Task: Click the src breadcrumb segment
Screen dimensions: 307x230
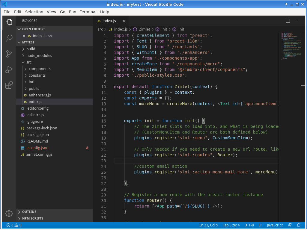Action: pyautogui.click(x=100, y=29)
